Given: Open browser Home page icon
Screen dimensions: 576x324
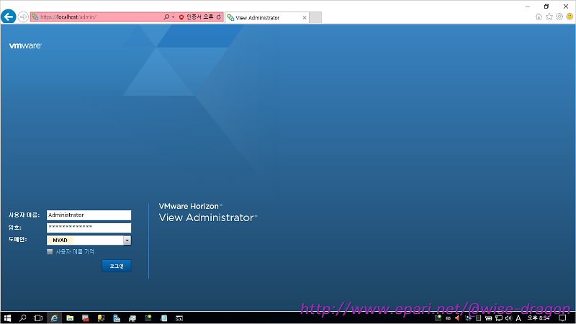Looking at the screenshot, I should click(539, 17).
